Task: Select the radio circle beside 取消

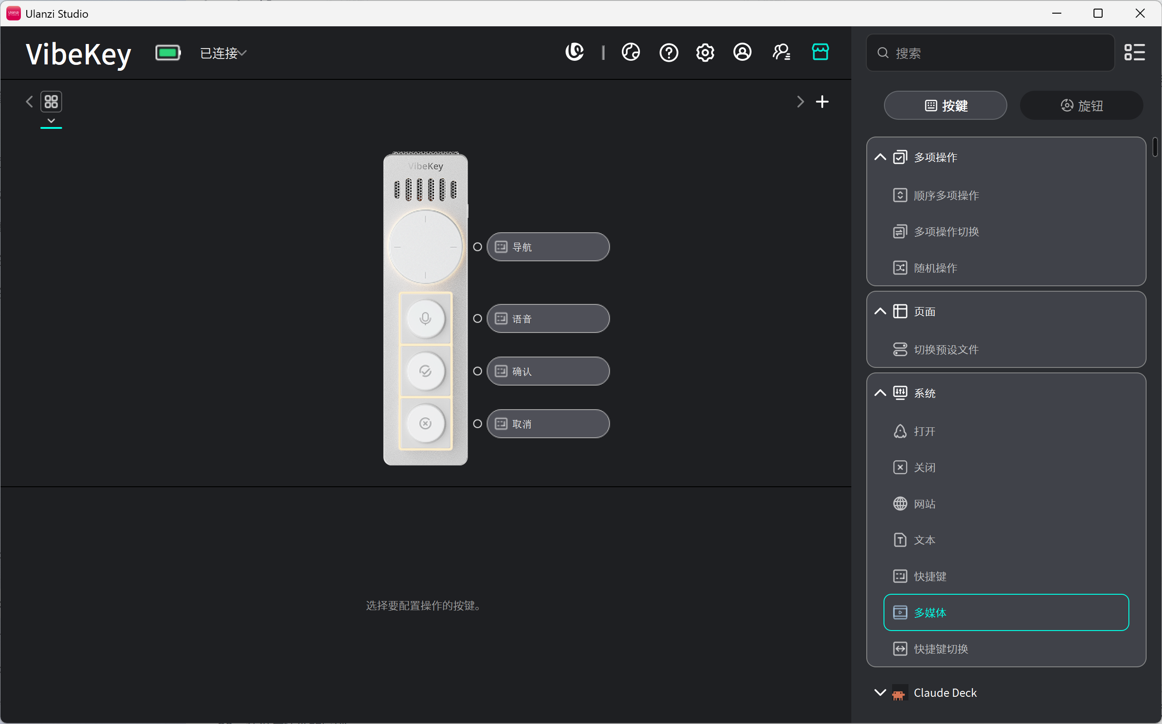Action: 477,424
